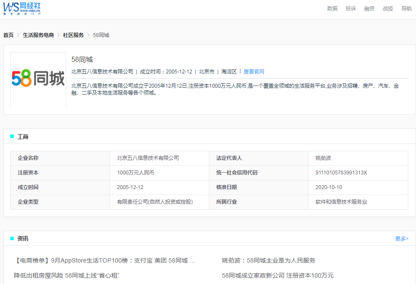Screen dimensions: 416x284
Task: Open news 58同城成立家政新公司 注册资本100万元
Action: coord(278,275)
